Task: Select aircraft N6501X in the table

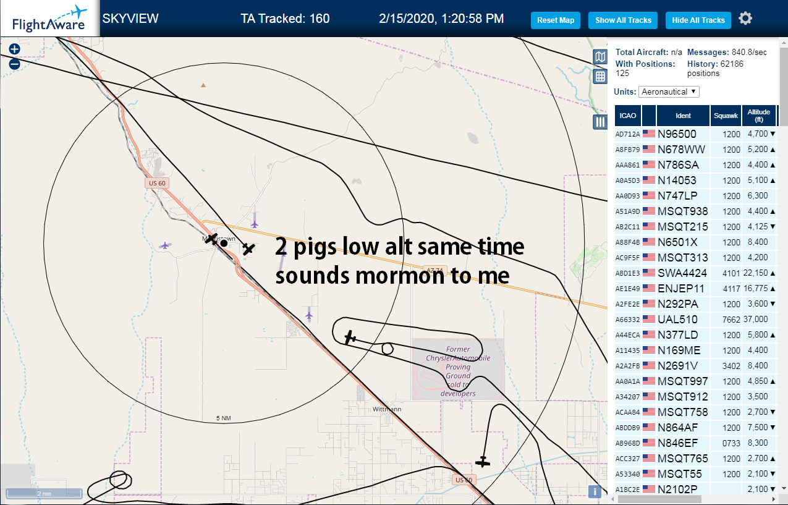Action: (x=696, y=242)
